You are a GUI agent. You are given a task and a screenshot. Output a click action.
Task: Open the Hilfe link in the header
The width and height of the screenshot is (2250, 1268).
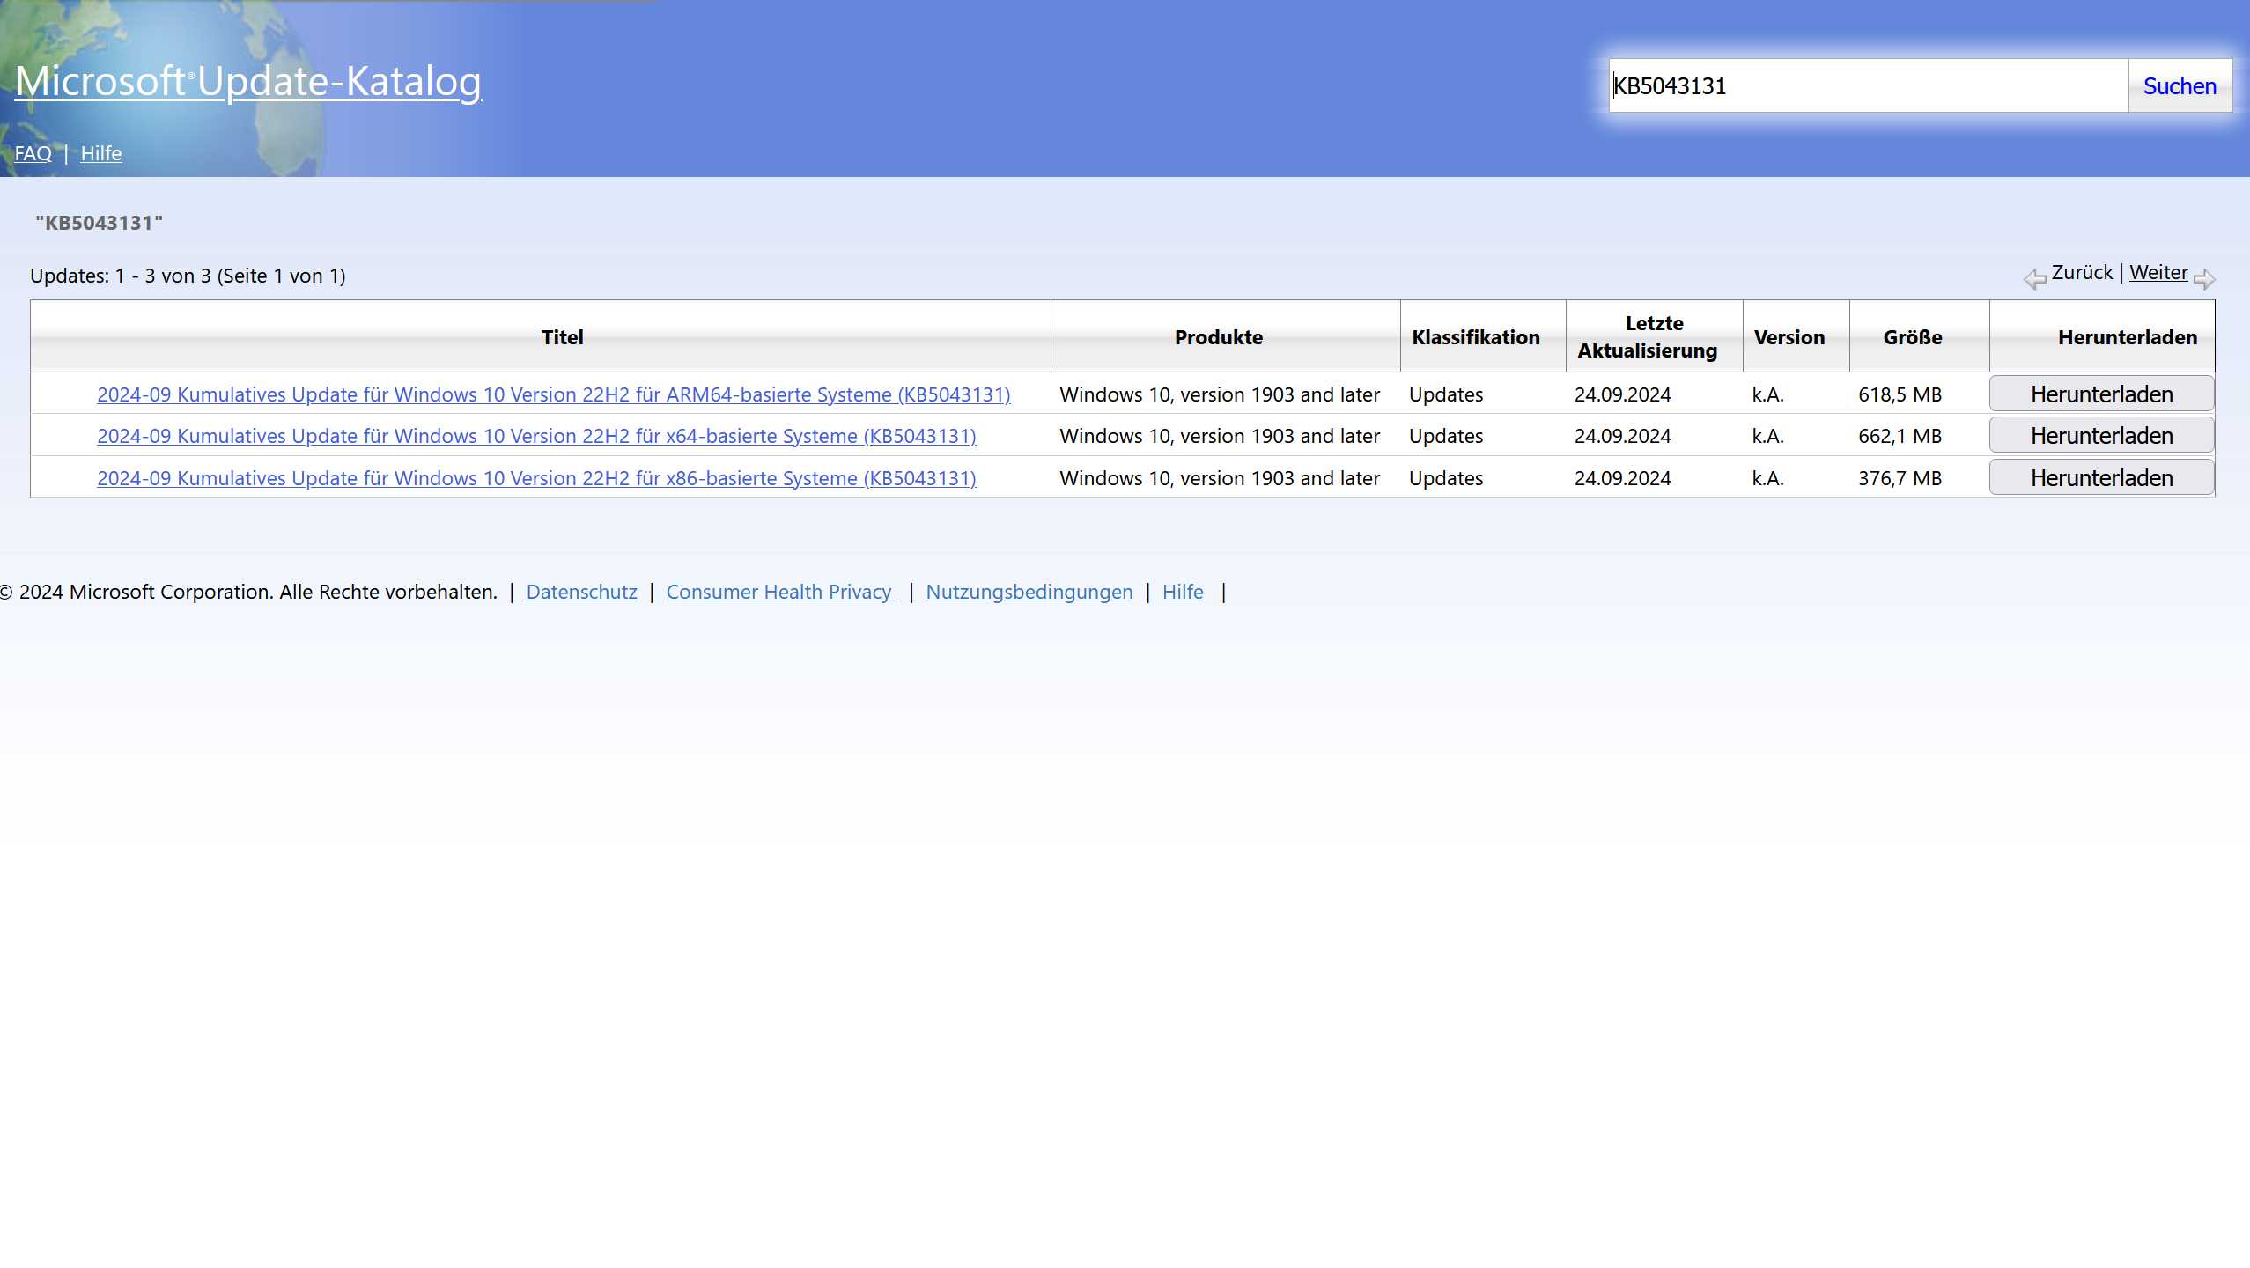tap(100, 153)
